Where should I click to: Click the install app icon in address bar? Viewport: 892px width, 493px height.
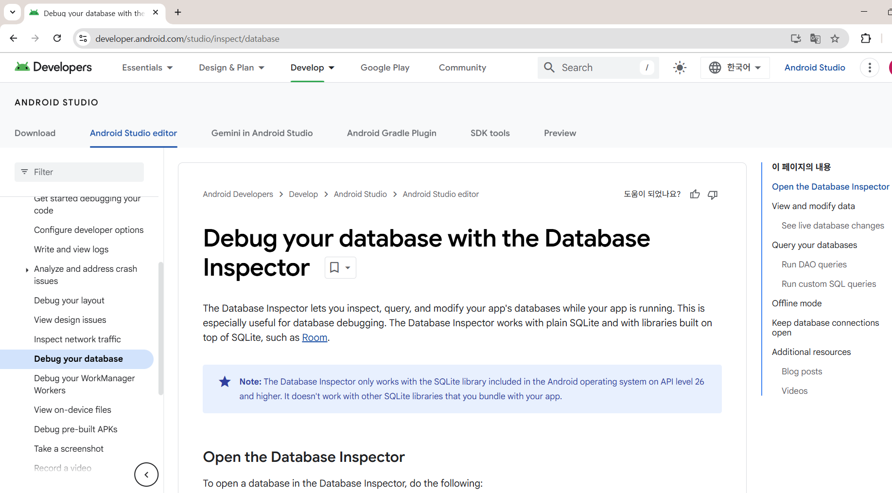tap(796, 38)
